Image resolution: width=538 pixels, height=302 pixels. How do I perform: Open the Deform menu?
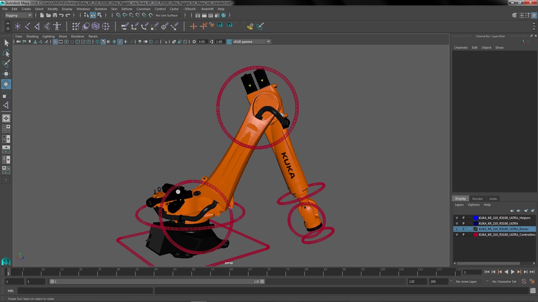click(127, 9)
